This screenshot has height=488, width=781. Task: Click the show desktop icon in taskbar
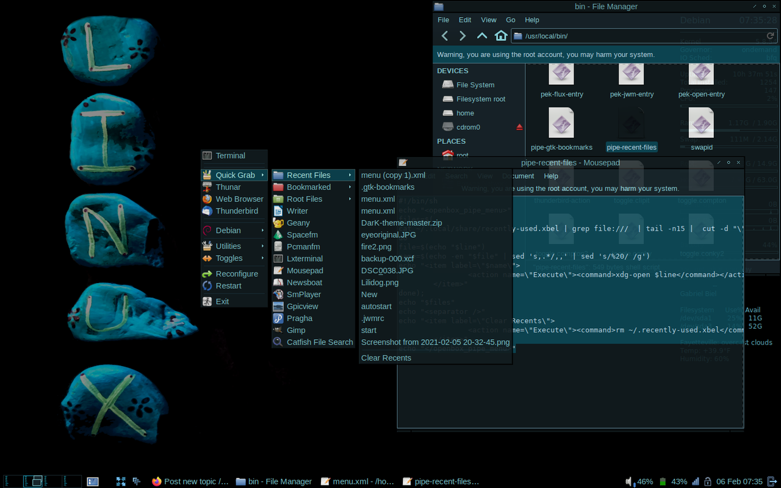pos(93,481)
